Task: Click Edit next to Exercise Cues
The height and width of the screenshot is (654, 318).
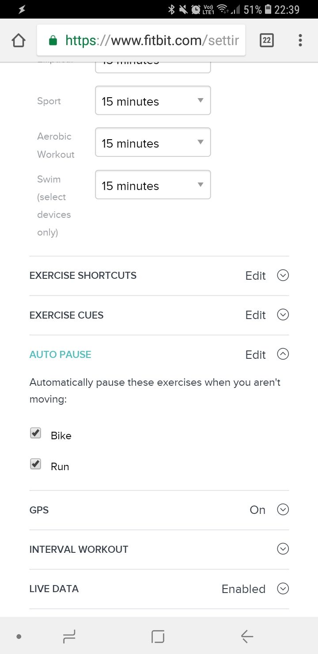Action: [255, 315]
